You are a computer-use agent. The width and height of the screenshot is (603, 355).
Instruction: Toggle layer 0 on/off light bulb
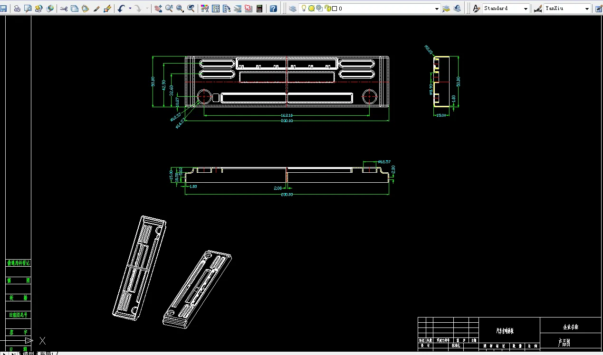(304, 9)
